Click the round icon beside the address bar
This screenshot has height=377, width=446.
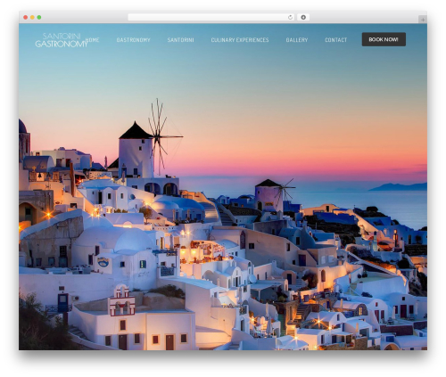coord(303,17)
